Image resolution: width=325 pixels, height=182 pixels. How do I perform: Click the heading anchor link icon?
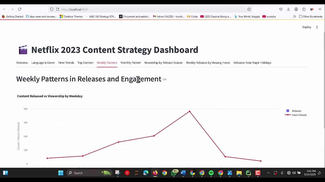coord(165,79)
